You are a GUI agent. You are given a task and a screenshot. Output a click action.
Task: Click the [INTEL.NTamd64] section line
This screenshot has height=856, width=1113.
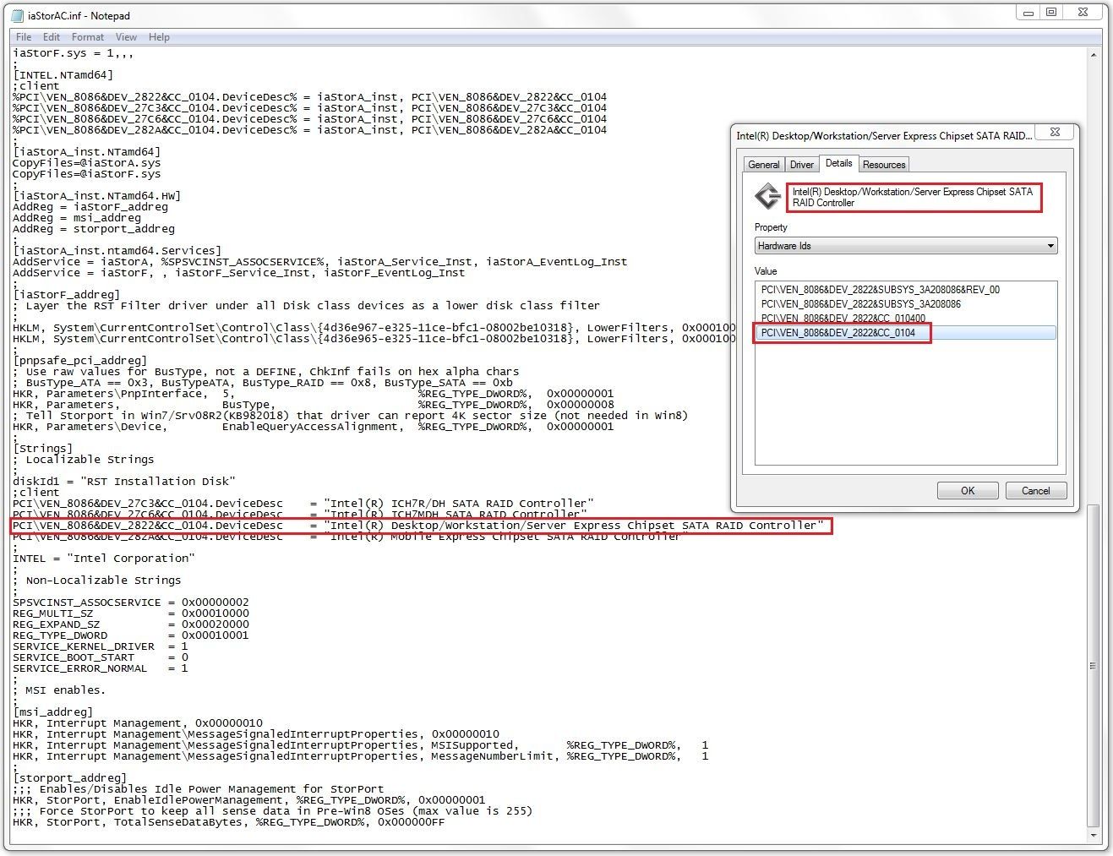coord(63,75)
